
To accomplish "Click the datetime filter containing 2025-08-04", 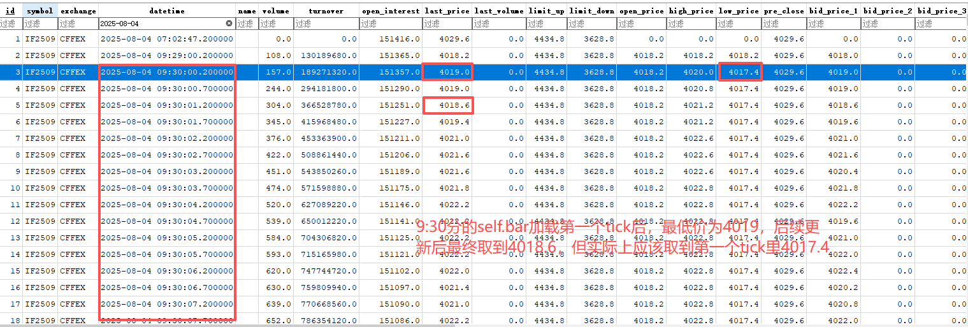I will [x=159, y=24].
